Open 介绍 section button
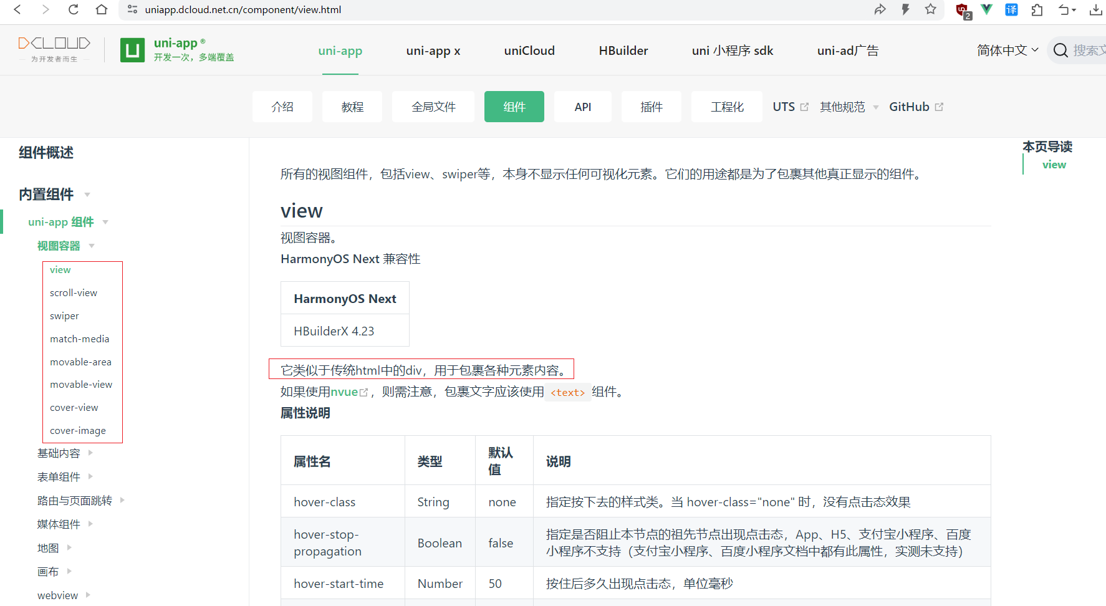This screenshot has width=1106, height=606. pyautogui.click(x=282, y=107)
